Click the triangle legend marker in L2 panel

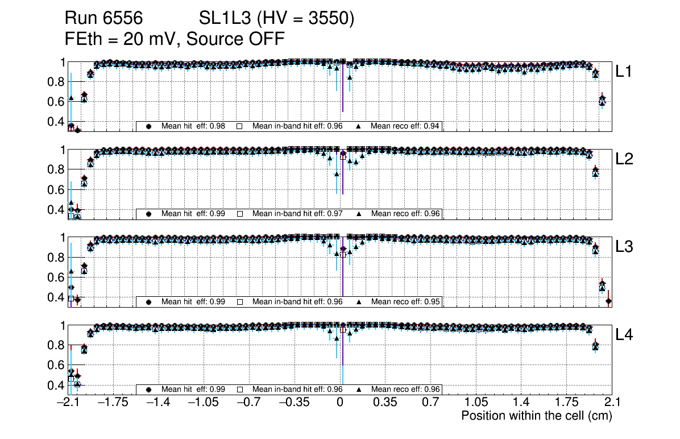[x=359, y=214]
